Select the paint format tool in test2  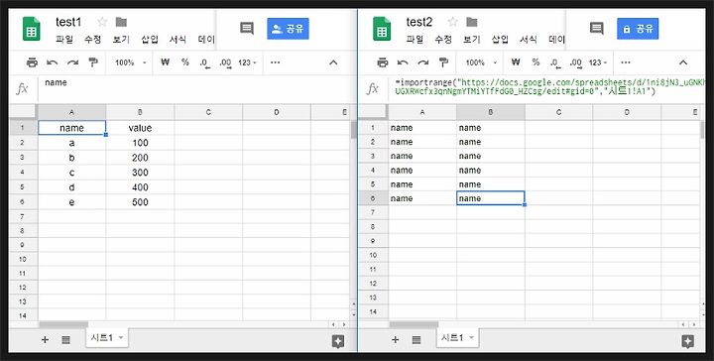click(443, 62)
